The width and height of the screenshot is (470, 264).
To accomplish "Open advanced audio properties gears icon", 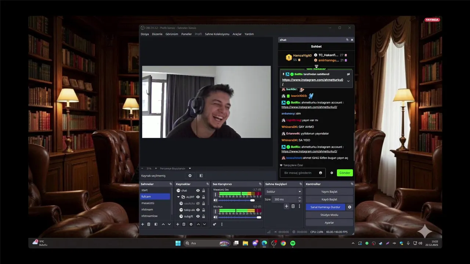I will [214, 224].
